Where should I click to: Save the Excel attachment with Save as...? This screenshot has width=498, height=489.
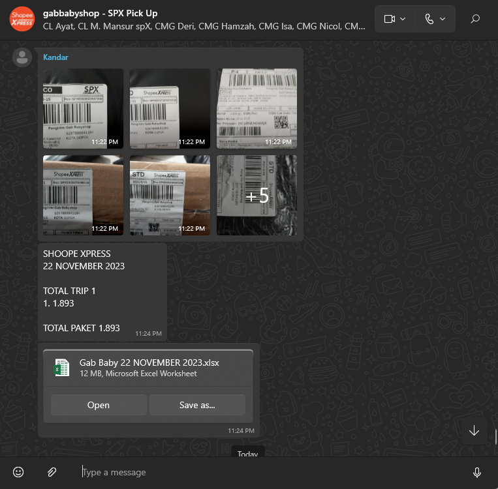coord(197,405)
